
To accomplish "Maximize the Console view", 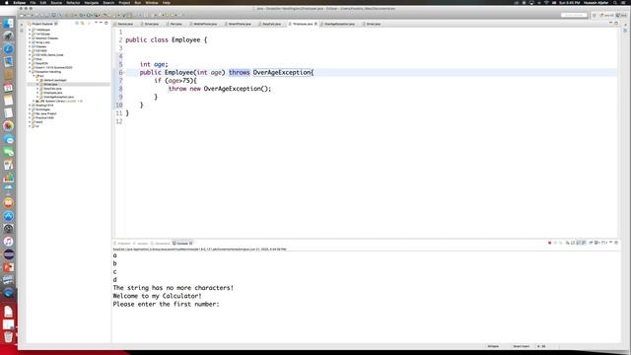I will (616, 243).
